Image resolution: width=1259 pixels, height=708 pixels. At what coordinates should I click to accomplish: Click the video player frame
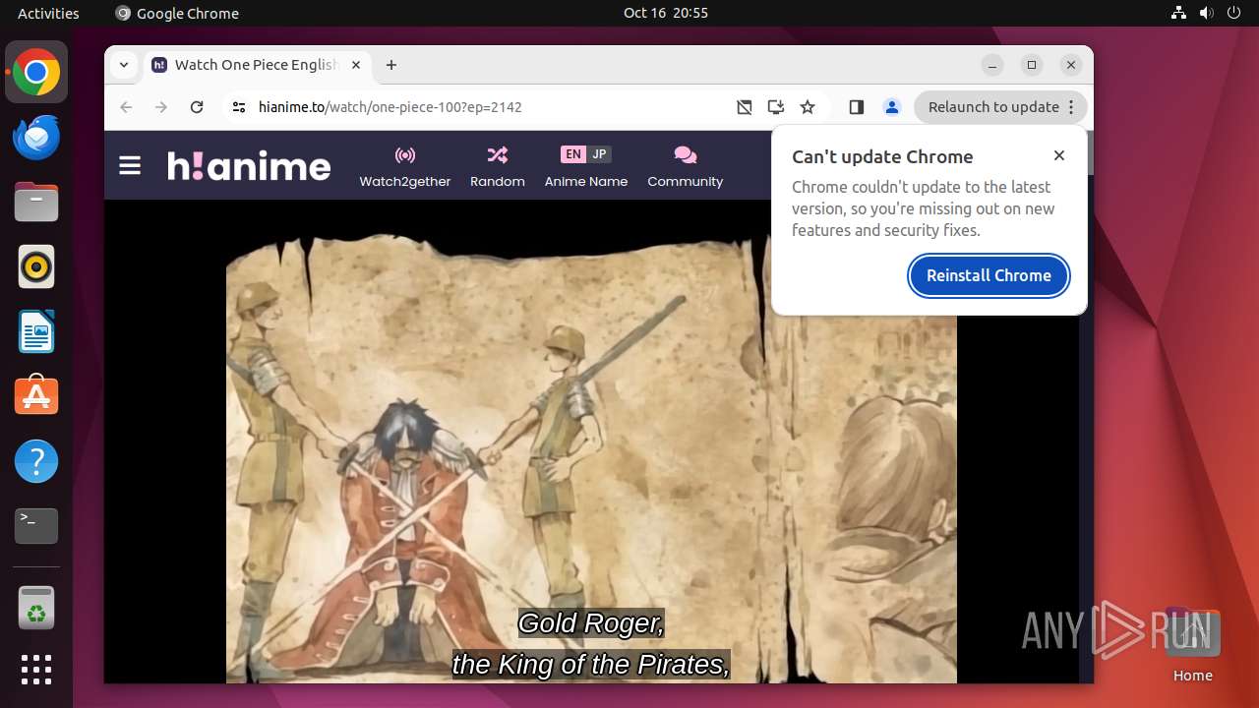[x=591, y=442]
